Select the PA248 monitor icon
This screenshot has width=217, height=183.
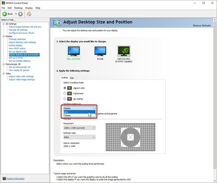(x=100, y=51)
